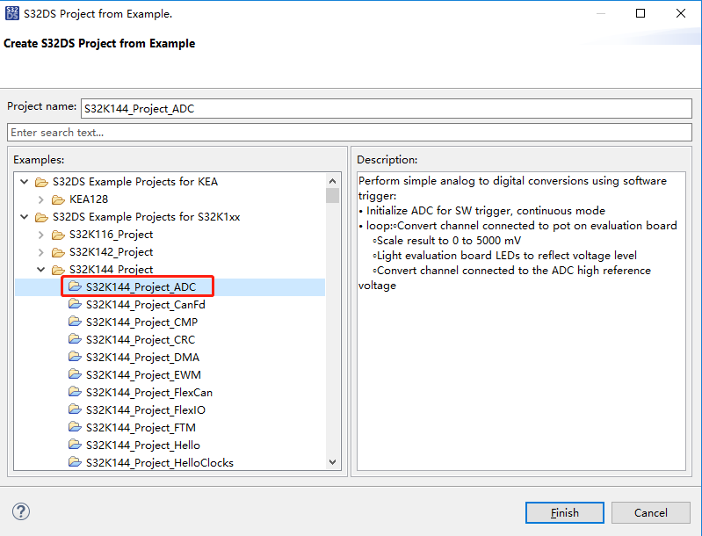Click the S32K144_Project_CMP folder icon
The image size is (702, 536).
[x=75, y=322]
